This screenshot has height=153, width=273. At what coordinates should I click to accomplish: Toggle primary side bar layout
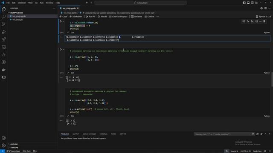244,3
